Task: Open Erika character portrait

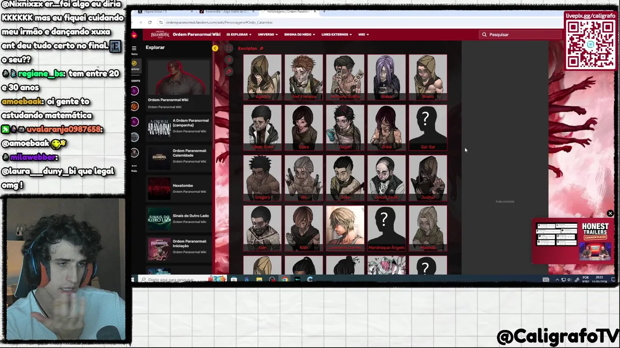Action: [387, 128]
